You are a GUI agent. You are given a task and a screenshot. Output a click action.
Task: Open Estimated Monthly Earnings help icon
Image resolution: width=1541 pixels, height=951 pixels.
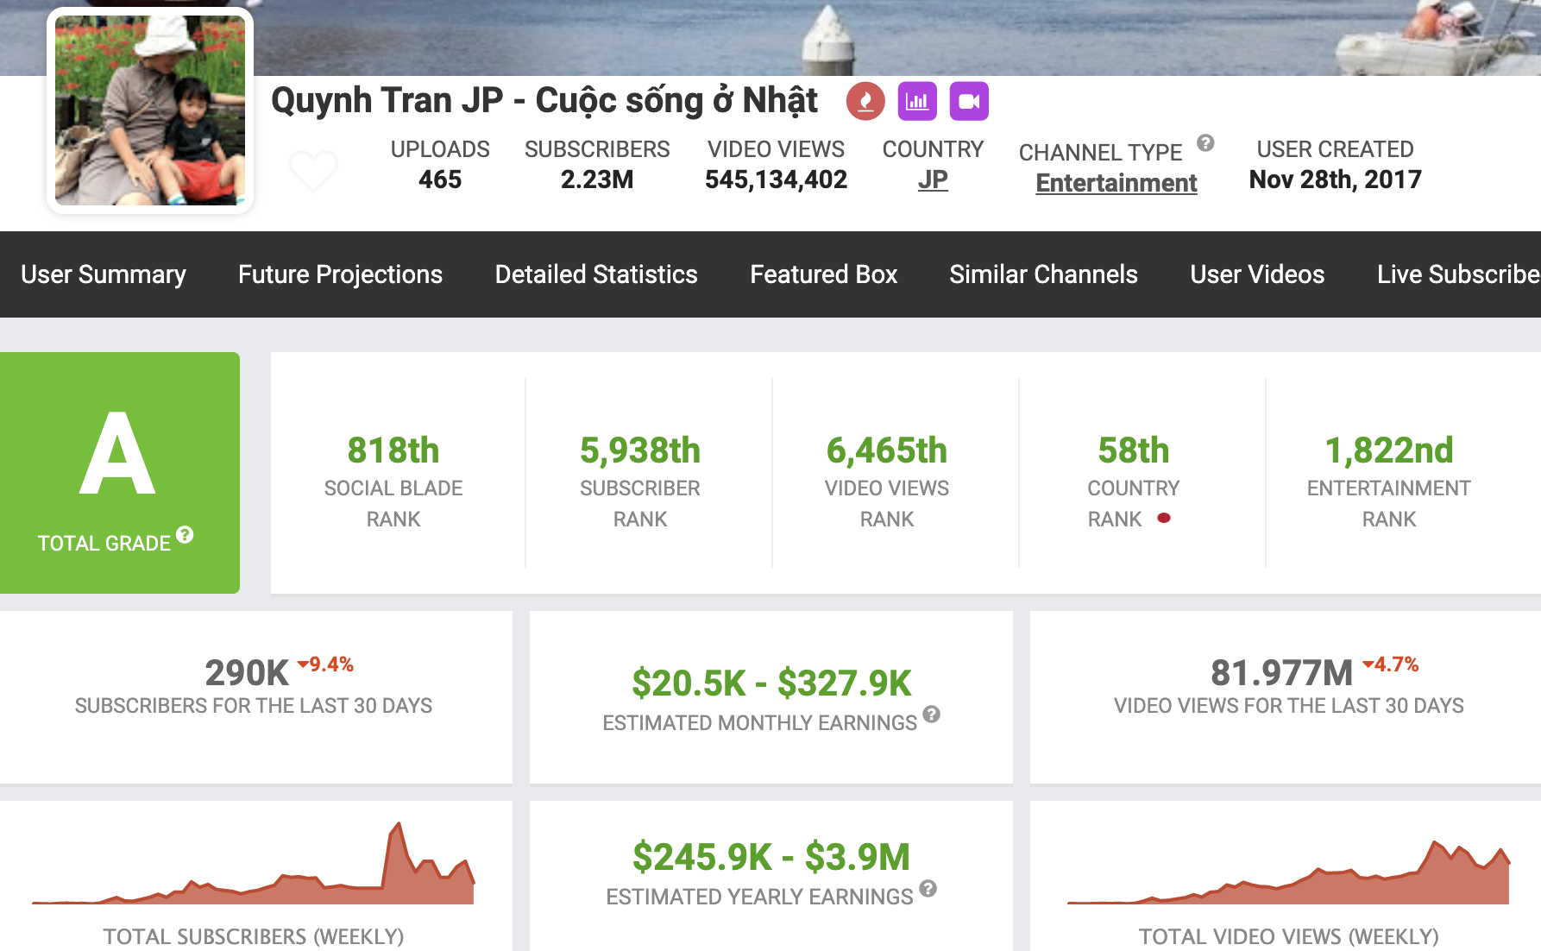tap(931, 715)
